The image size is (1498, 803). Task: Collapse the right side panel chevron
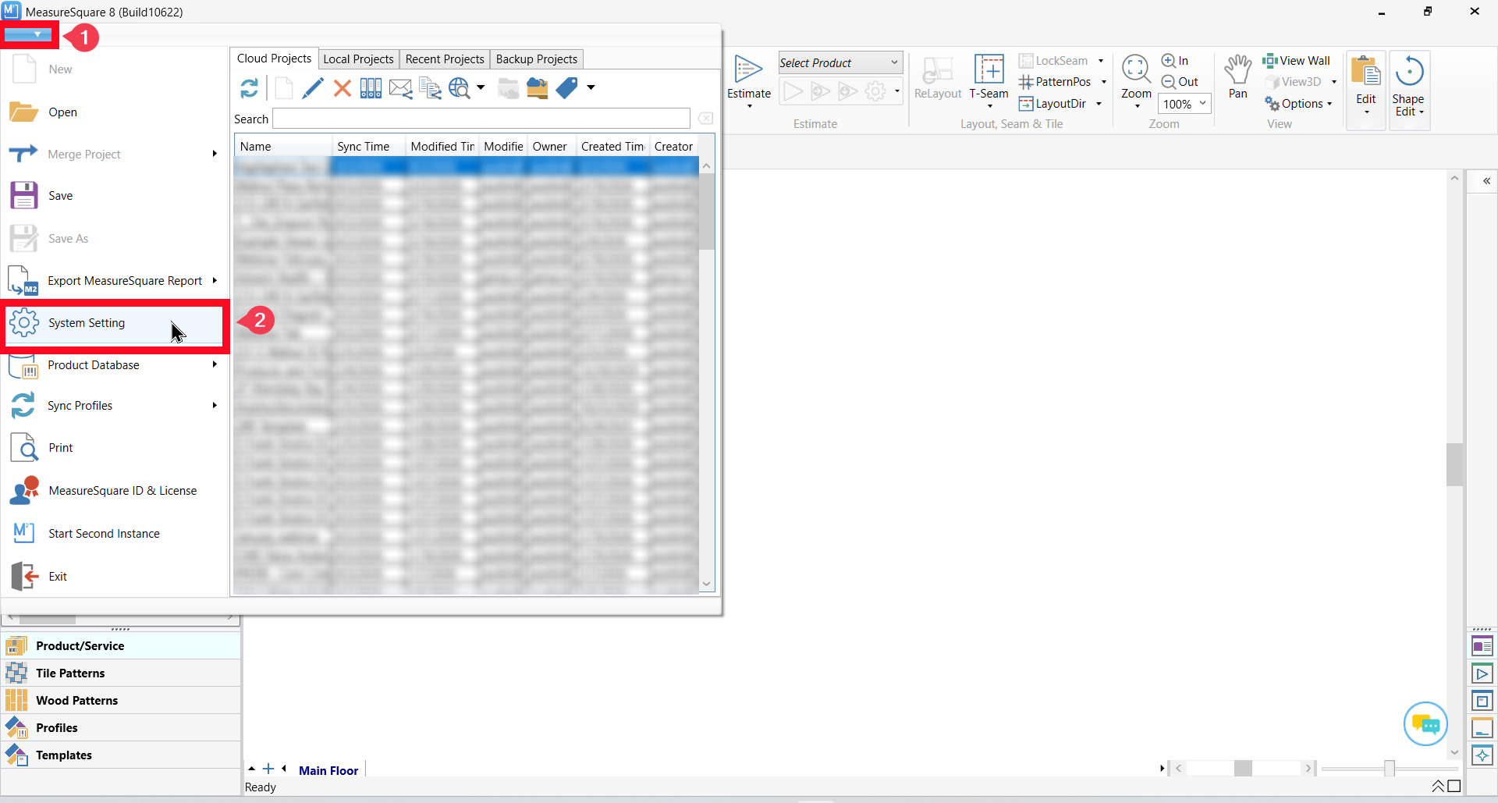coord(1487,181)
